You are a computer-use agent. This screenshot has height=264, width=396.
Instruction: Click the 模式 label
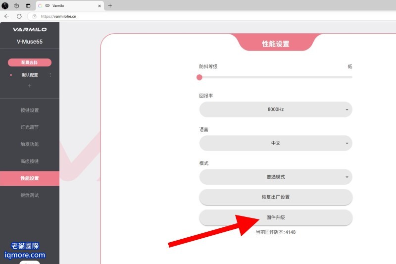click(x=203, y=163)
